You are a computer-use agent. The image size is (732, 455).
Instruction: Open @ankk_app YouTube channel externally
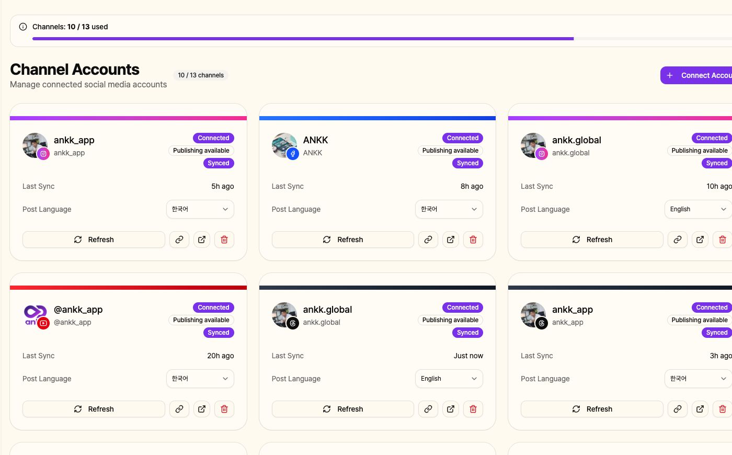[202, 409]
